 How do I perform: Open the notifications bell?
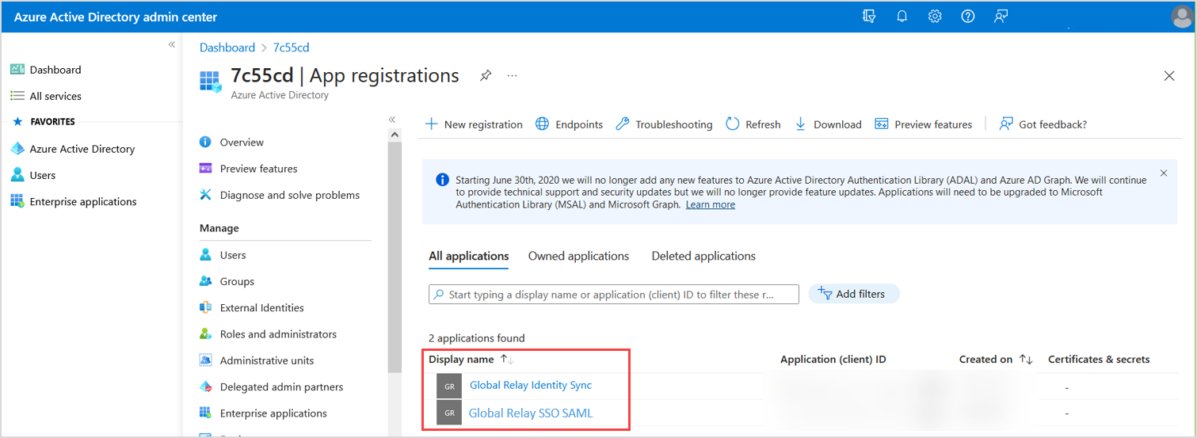coord(902,17)
